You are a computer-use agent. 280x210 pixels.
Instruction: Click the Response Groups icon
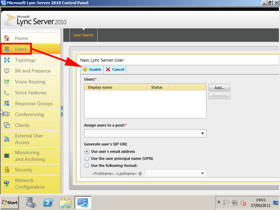[7, 103]
